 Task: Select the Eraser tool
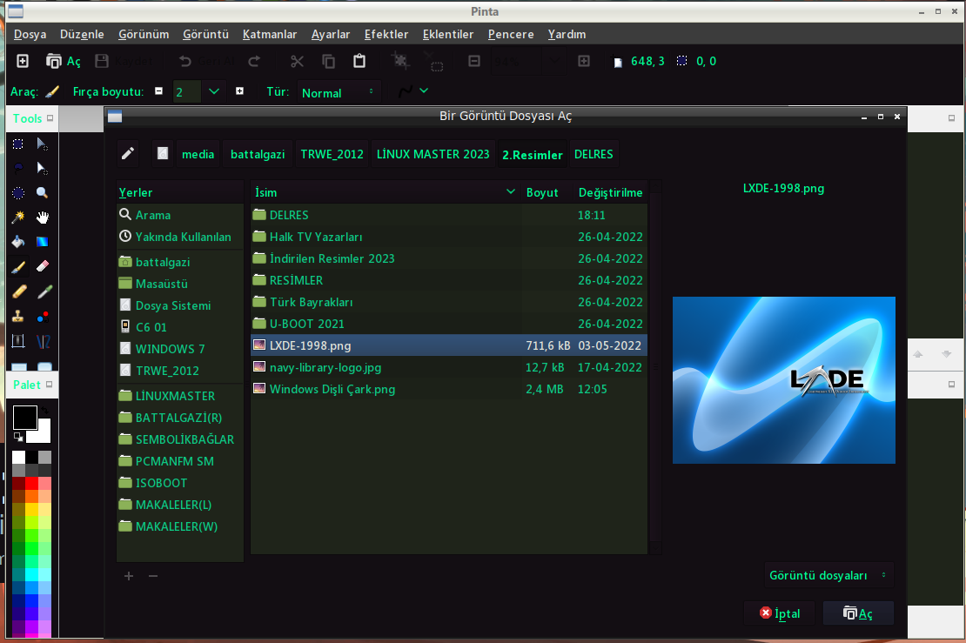point(43,267)
